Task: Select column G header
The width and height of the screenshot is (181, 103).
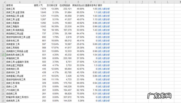Action: pos(104,2)
